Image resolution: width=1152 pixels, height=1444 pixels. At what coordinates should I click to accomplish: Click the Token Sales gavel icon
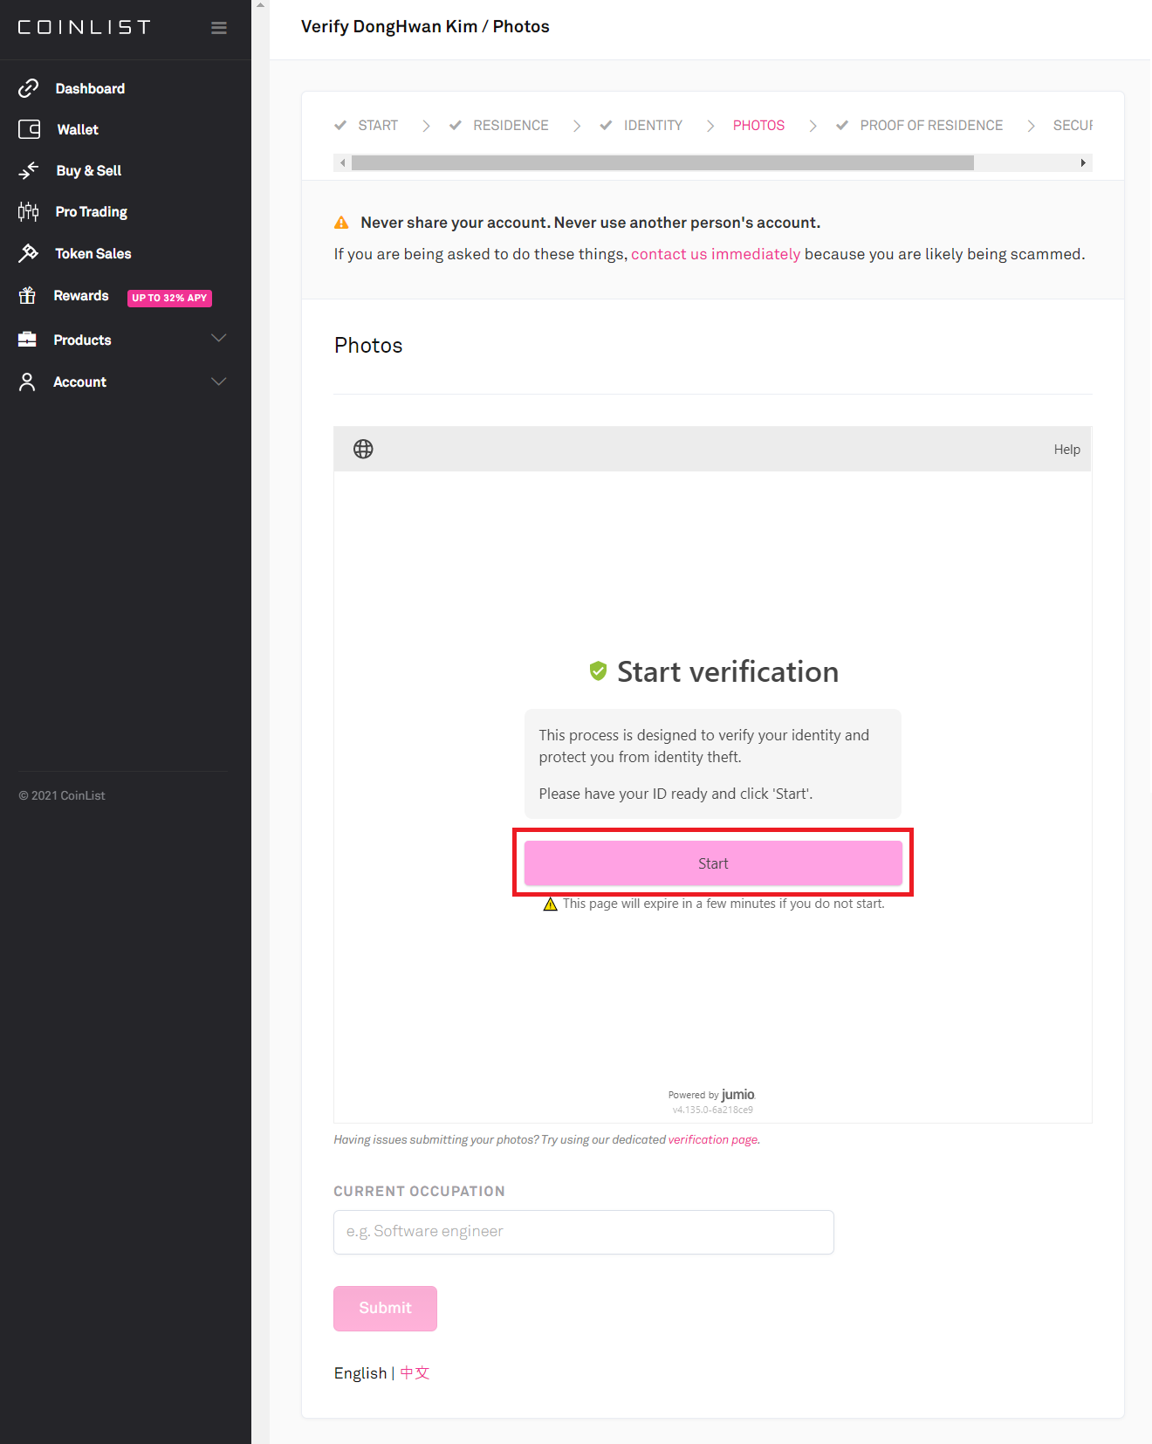(29, 253)
